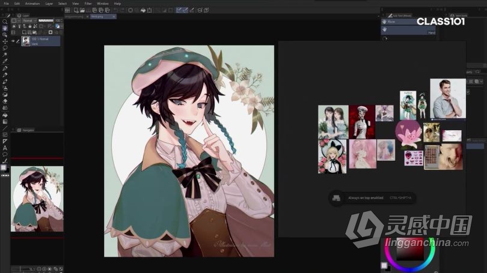Select the Figure line tool
Screen dimensions: 487x273
point(5,128)
